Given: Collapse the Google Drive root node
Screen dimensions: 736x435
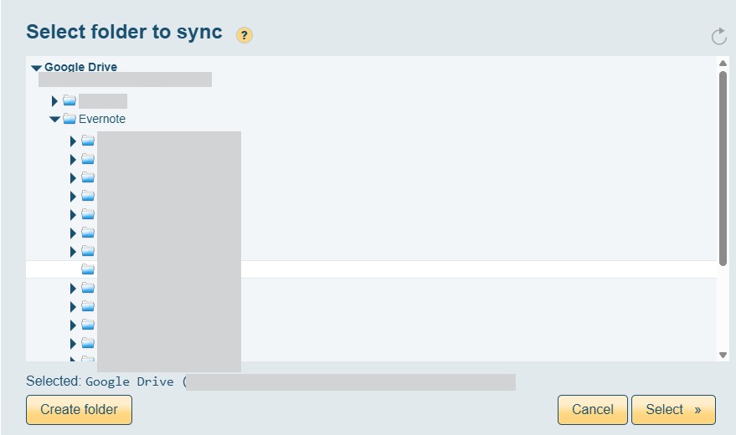Looking at the screenshot, I should coord(36,68).
